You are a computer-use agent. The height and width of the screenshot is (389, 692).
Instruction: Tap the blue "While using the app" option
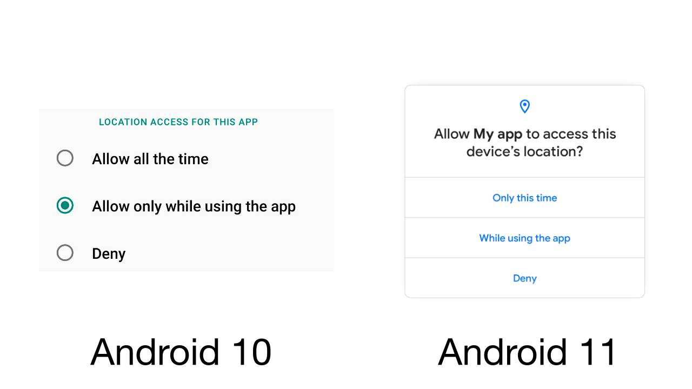coord(524,238)
